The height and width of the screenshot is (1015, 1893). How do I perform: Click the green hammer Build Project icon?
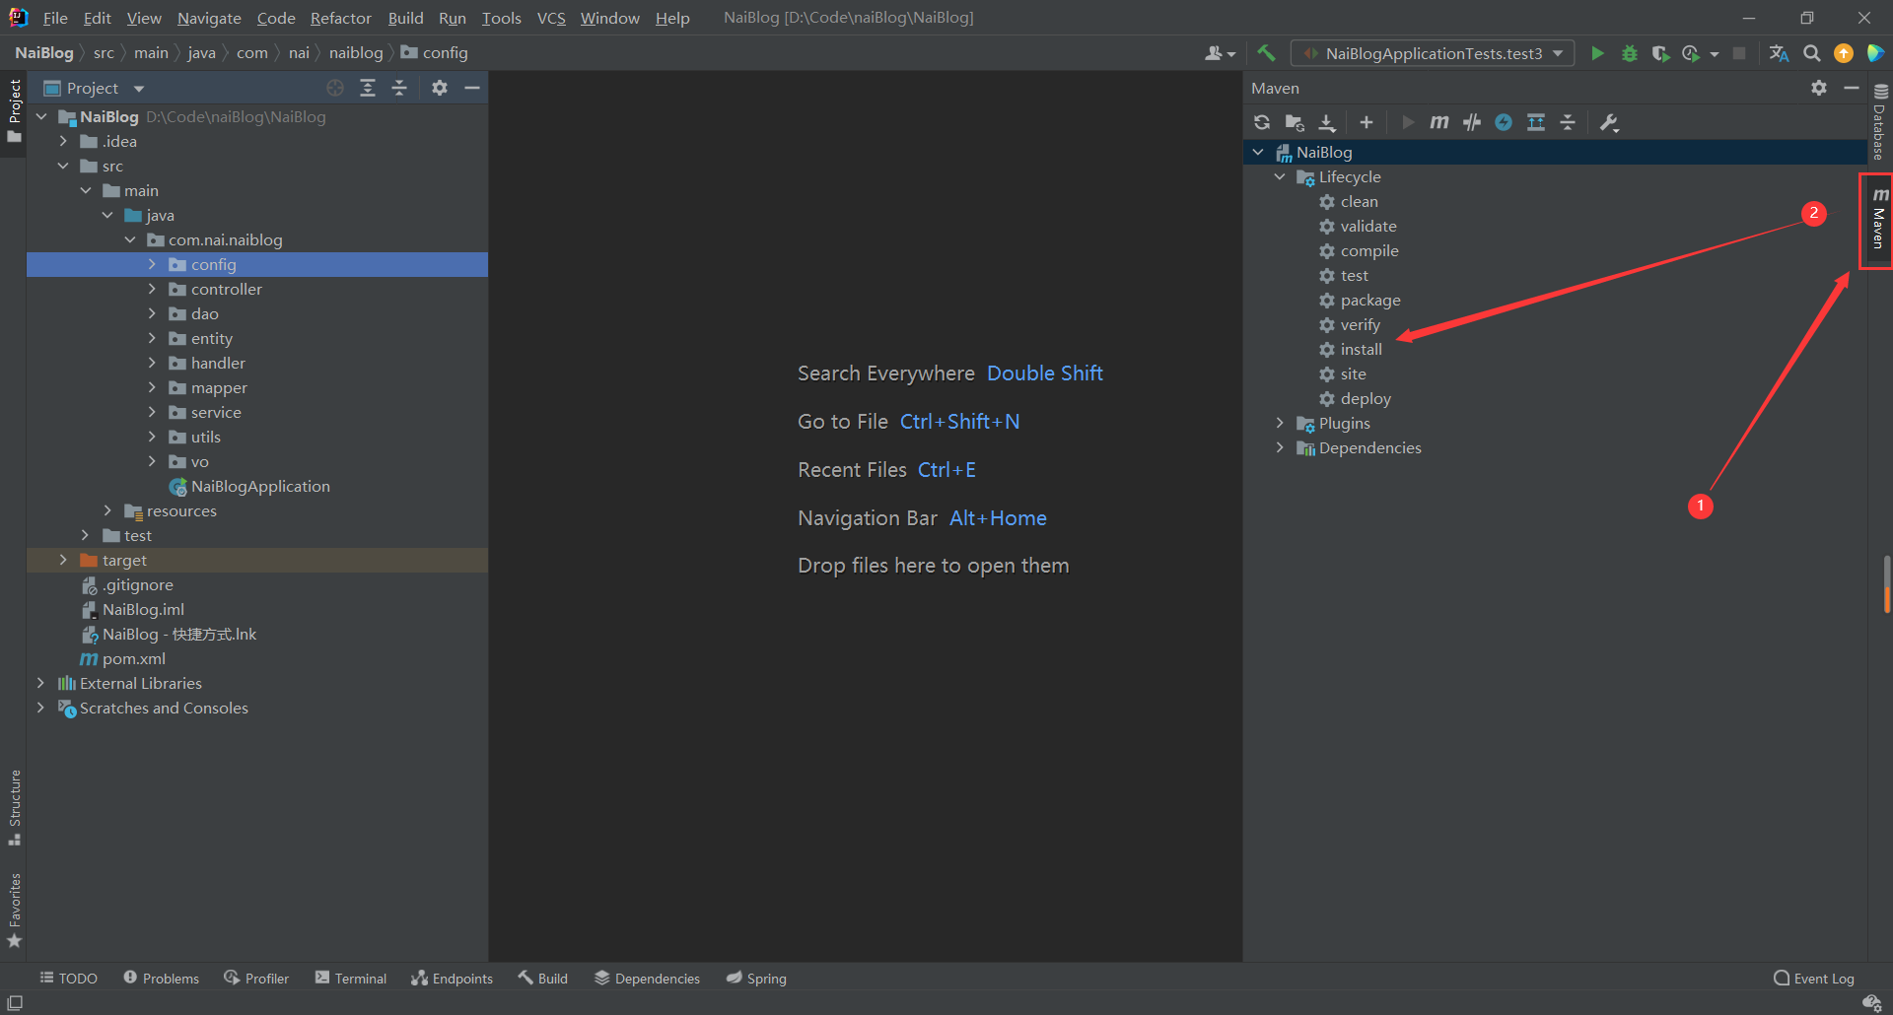click(1266, 53)
